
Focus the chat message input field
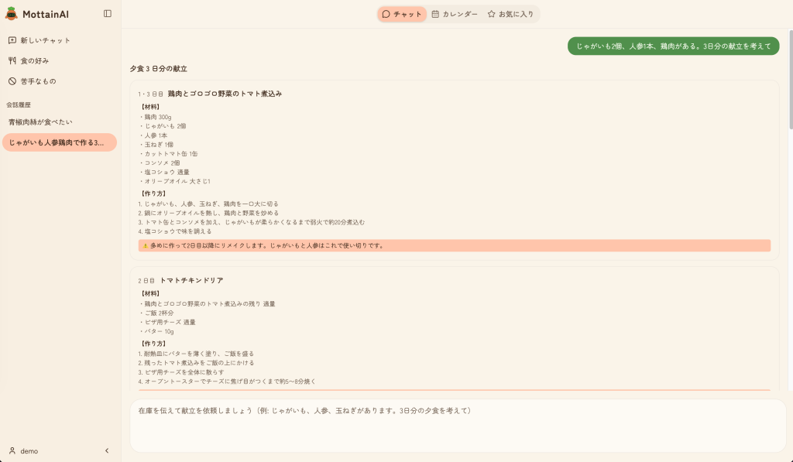coord(458,426)
